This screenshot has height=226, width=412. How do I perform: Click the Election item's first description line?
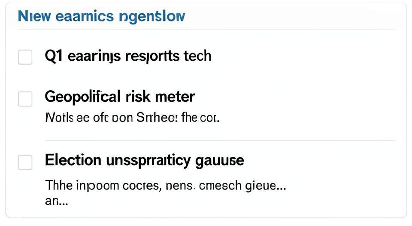[165, 186]
